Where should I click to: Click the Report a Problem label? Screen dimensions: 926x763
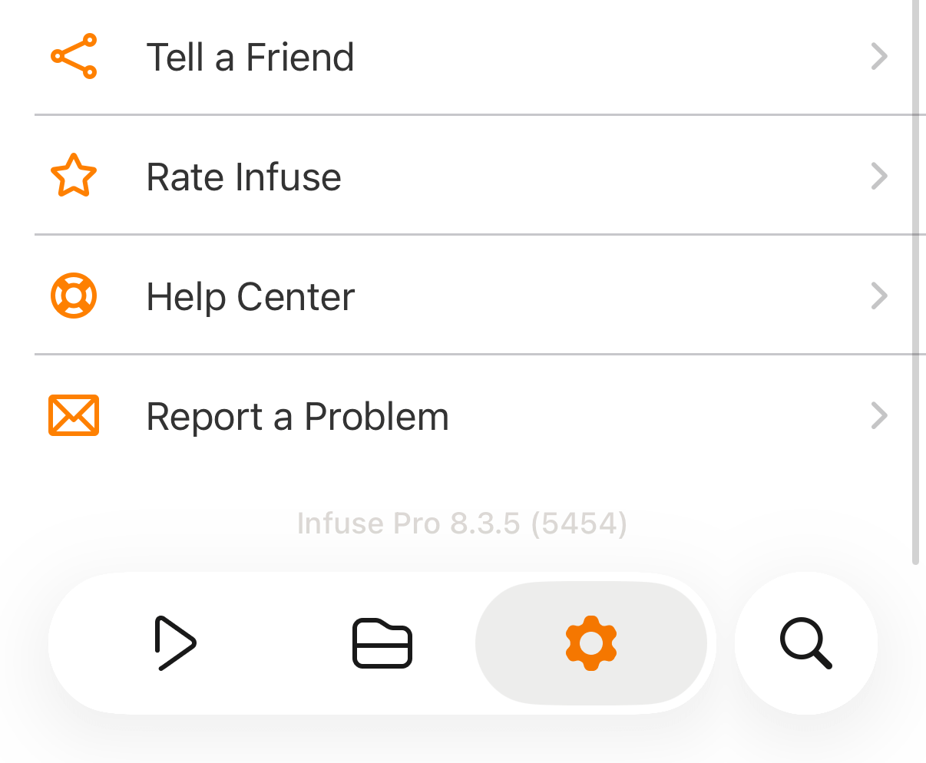pos(297,417)
